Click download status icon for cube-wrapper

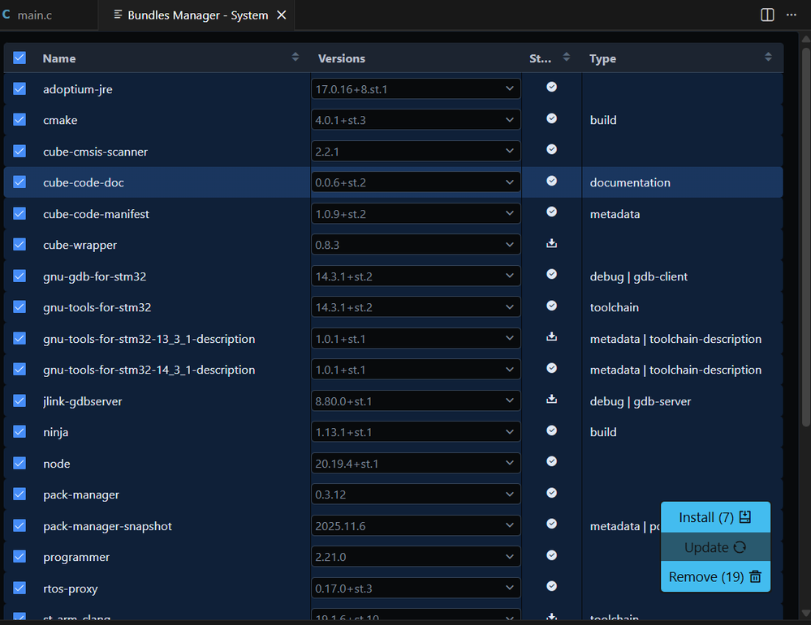(551, 243)
